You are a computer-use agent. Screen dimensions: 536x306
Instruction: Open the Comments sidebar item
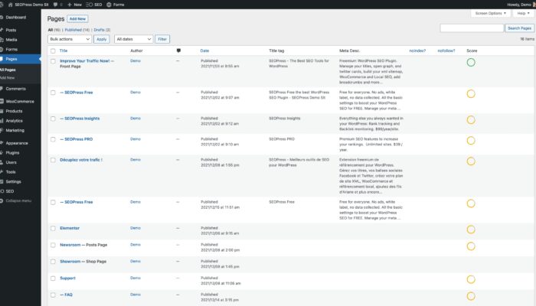click(16, 89)
